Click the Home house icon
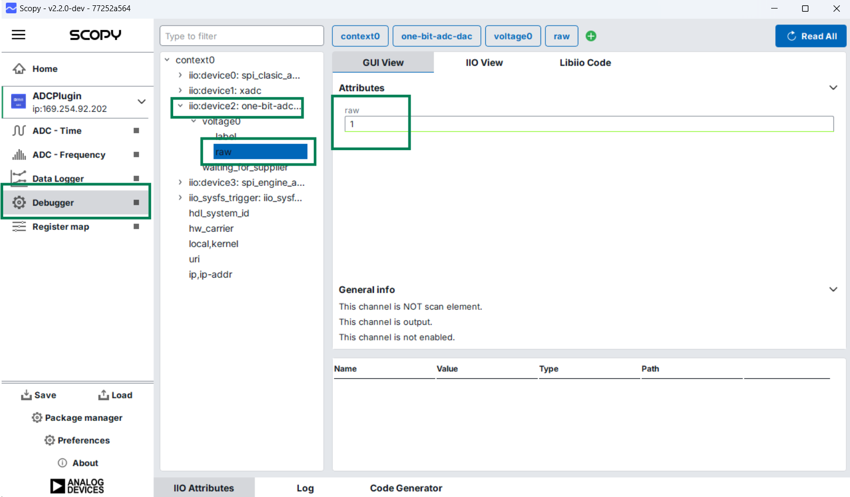 pos(19,69)
